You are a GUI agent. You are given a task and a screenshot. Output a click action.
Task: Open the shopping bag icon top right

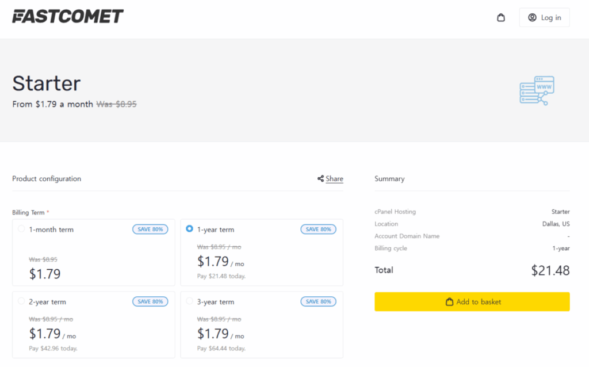[x=500, y=17]
